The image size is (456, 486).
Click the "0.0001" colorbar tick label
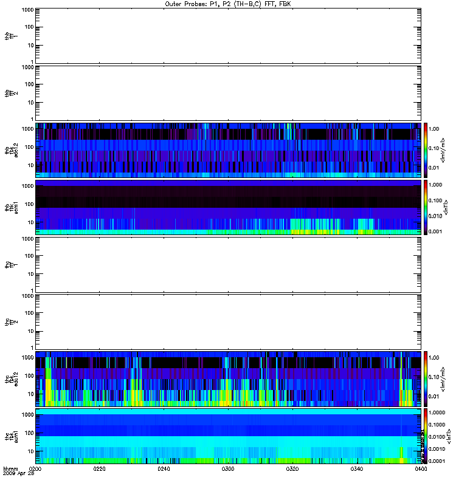point(437,461)
